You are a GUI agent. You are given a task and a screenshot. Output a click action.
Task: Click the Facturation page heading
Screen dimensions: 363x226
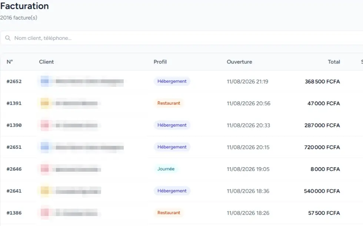24,6
